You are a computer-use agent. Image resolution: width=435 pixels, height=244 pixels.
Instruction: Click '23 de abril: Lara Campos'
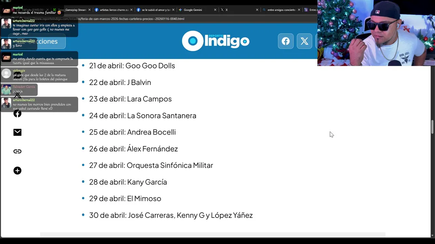130,99
